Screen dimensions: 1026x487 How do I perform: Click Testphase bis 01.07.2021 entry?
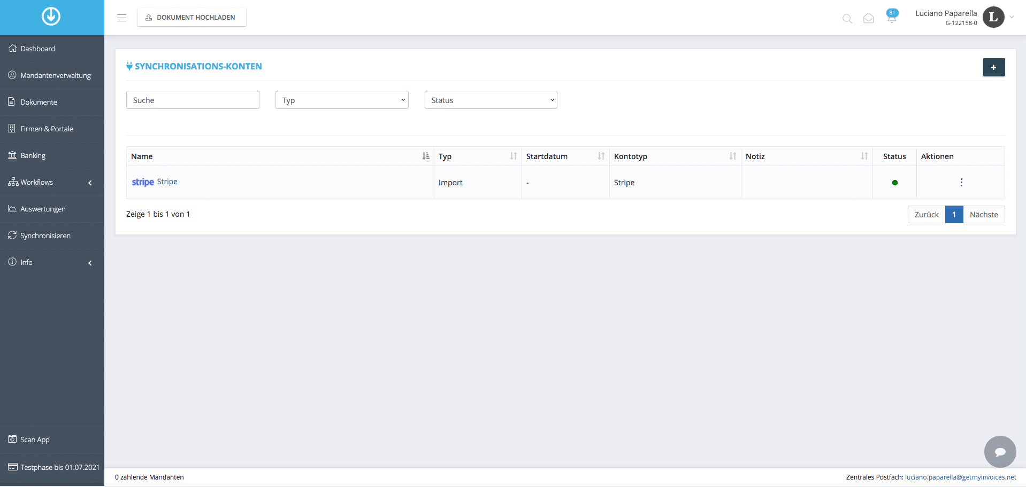coord(52,467)
